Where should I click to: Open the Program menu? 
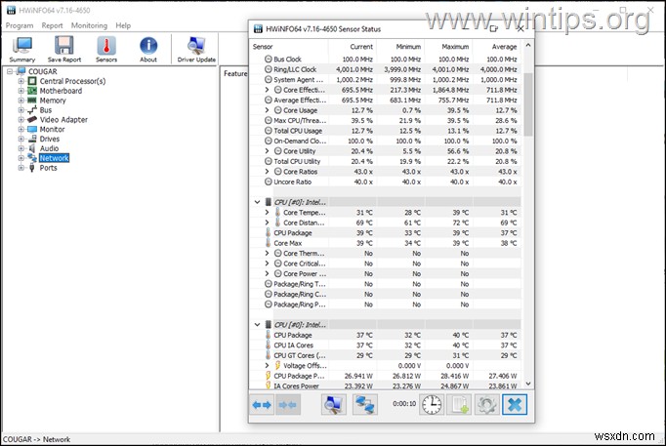pyautogui.click(x=20, y=25)
